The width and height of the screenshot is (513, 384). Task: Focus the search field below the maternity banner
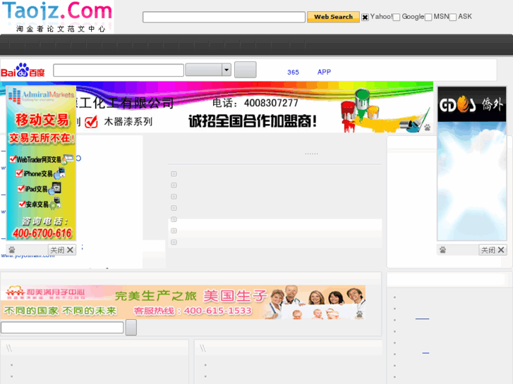[62, 328]
